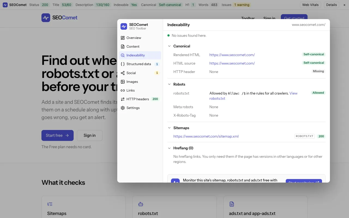Collapse the Robots section chevron
Screen dimensions: 349x218
pyautogui.click(x=169, y=84)
